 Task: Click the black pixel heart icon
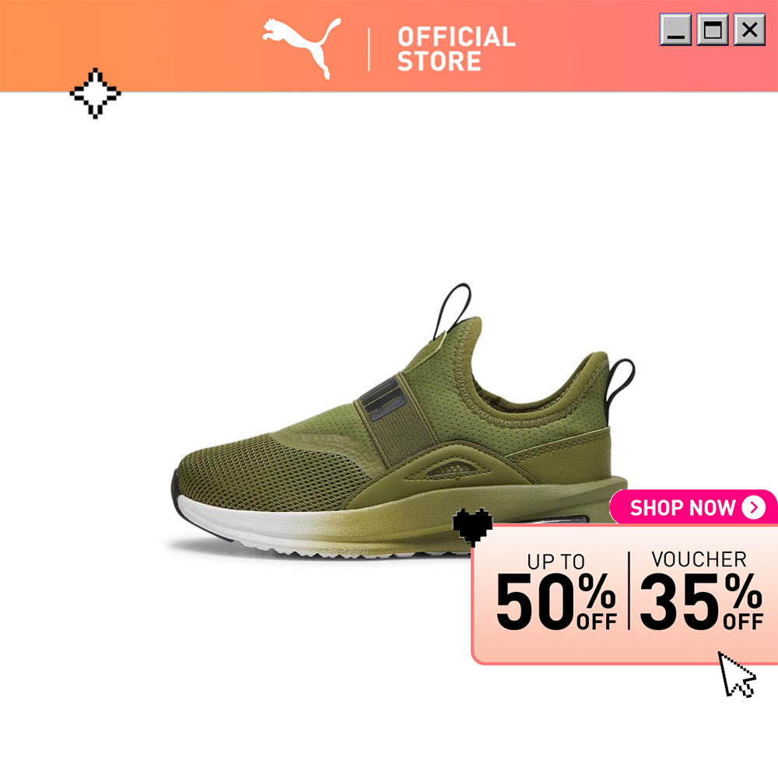point(472,527)
